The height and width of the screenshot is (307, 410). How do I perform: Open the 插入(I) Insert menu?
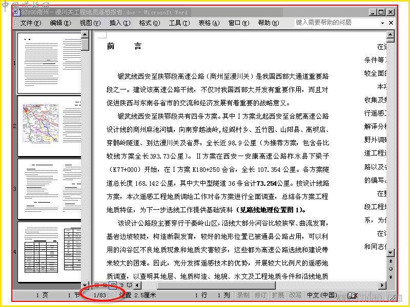[x=120, y=23]
